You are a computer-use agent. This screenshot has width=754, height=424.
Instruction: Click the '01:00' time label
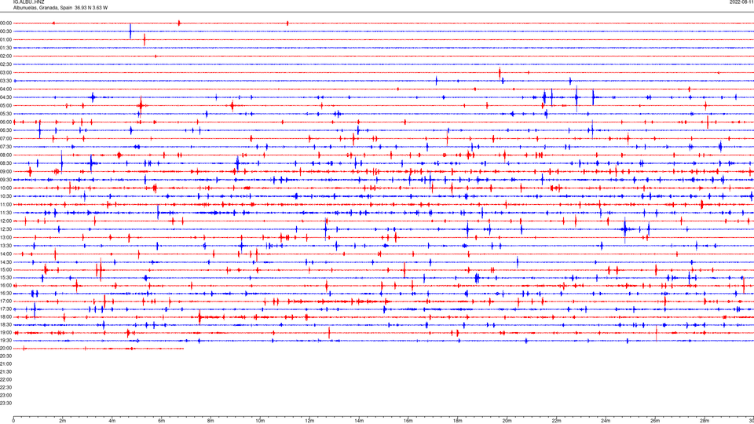[x=6, y=39]
